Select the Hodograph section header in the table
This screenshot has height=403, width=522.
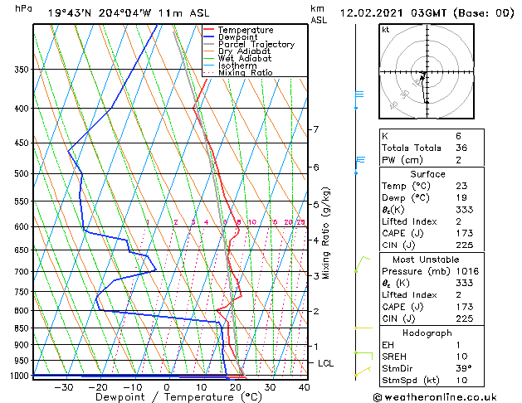427,333
